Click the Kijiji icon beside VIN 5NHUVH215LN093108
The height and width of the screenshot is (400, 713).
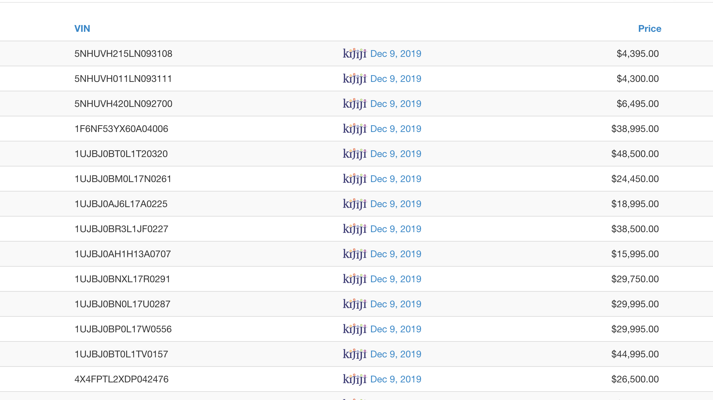pos(354,53)
